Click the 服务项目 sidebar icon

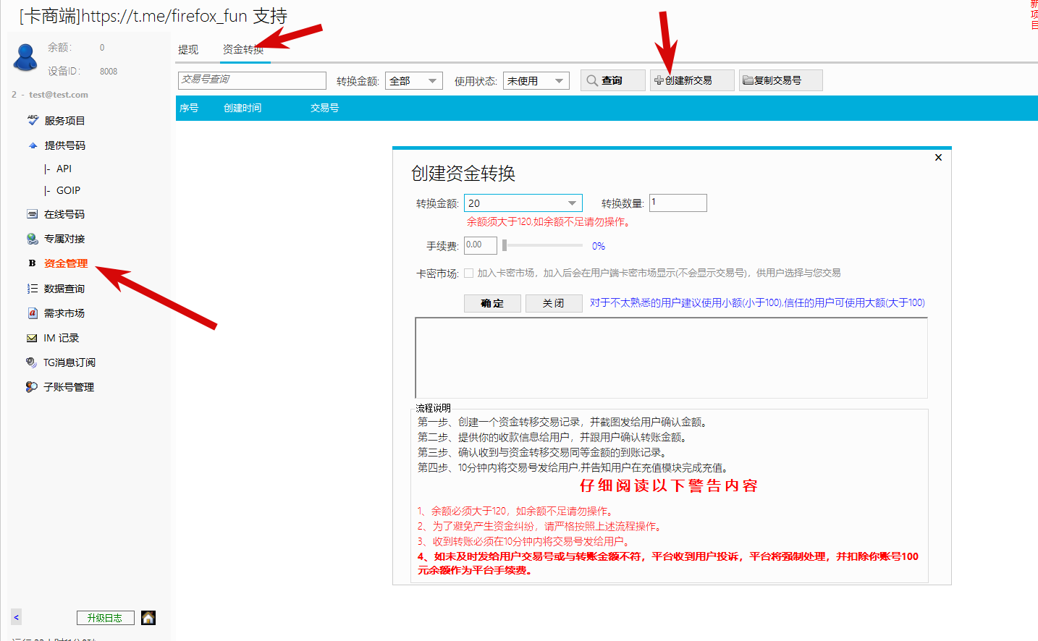(33, 120)
